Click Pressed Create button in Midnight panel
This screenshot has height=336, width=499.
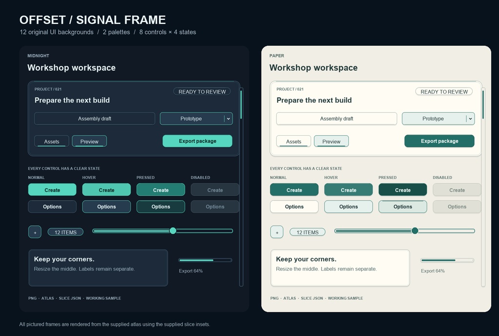(161, 190)
